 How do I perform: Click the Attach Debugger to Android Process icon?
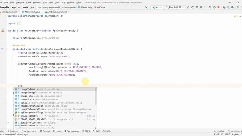[x=214, y=7]
